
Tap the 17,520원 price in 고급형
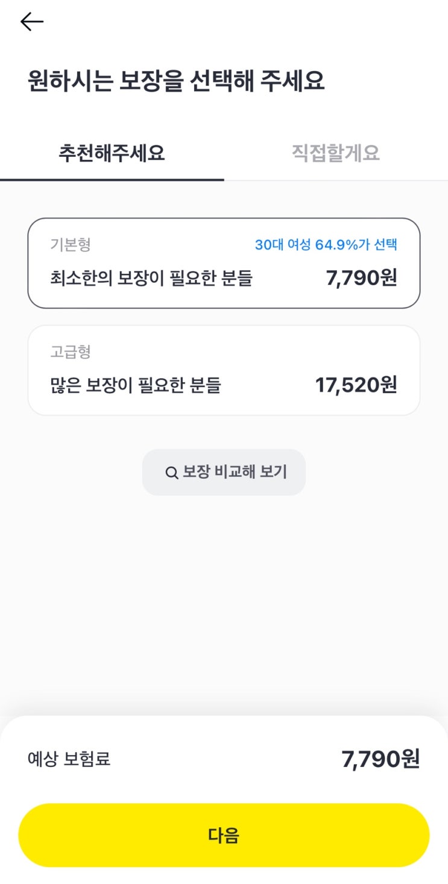click(356, 385)
